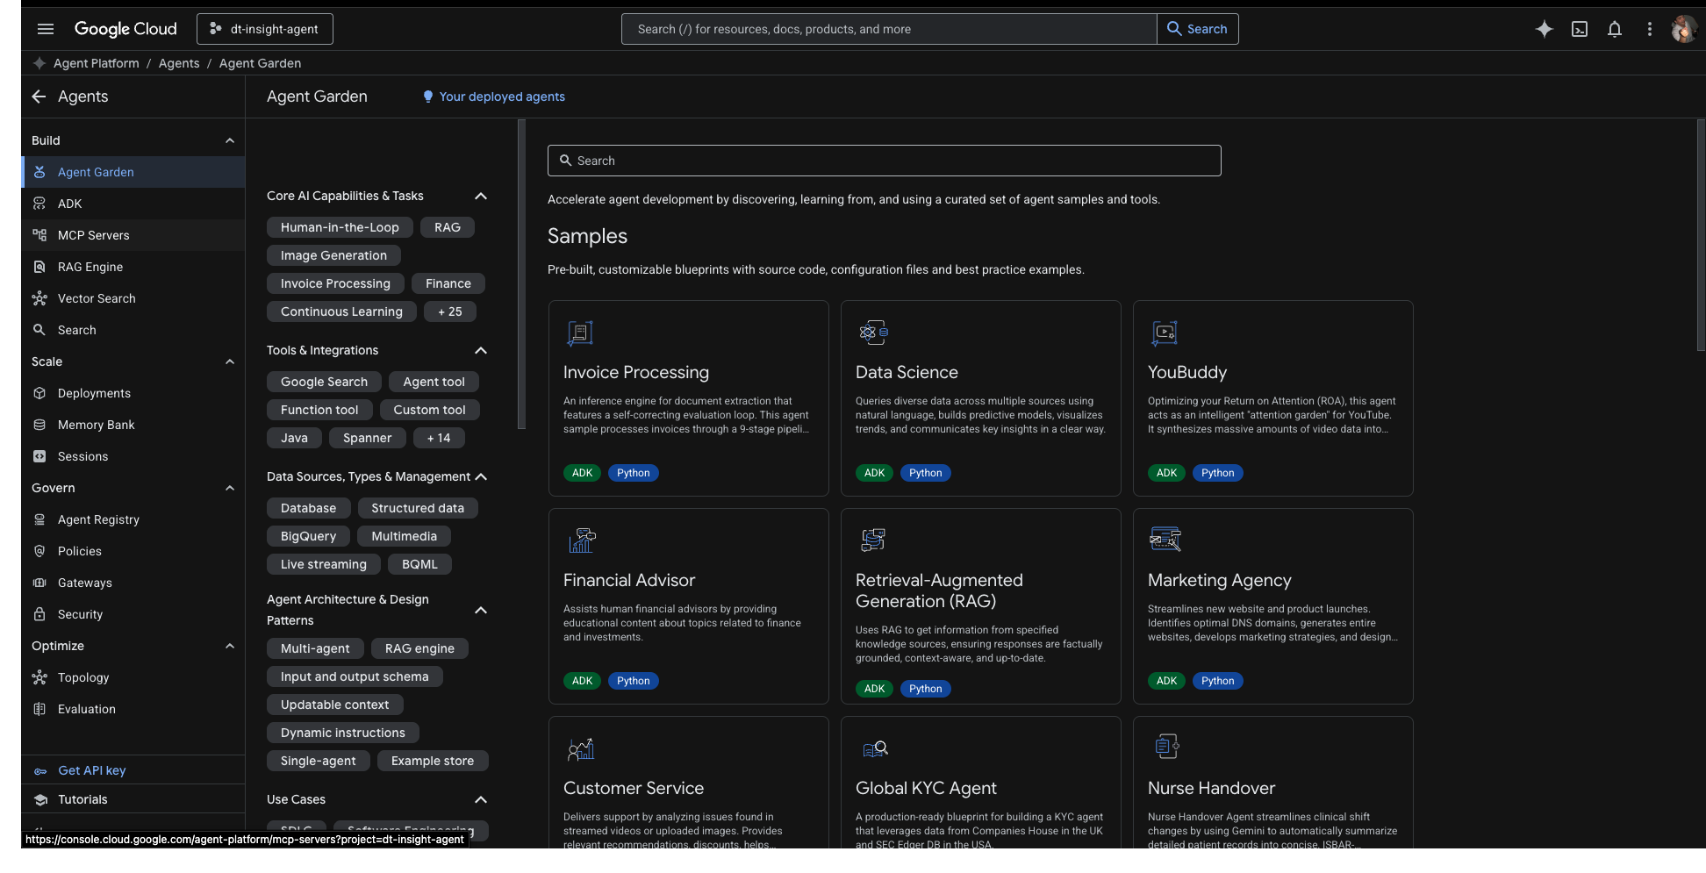Show 14 more Tools & Integrations filters
The width and height of the screenshot is (1706, 873).
[x=439, y=438]
